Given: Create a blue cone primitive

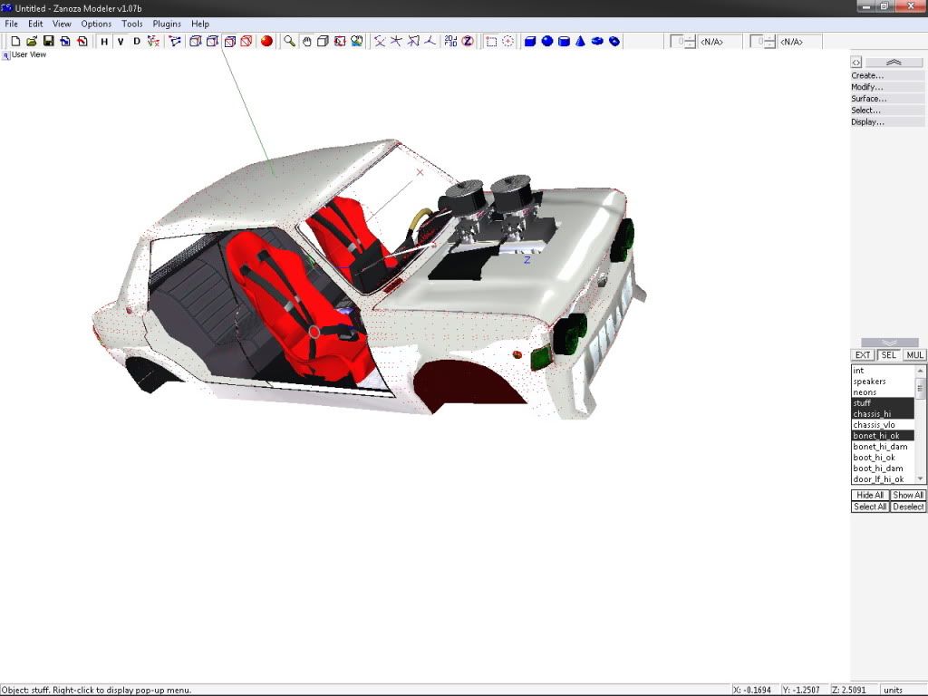Looking at the screenshot, I should [580, 41].
